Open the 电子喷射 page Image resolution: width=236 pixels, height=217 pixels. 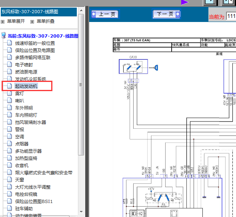(24, 65)
